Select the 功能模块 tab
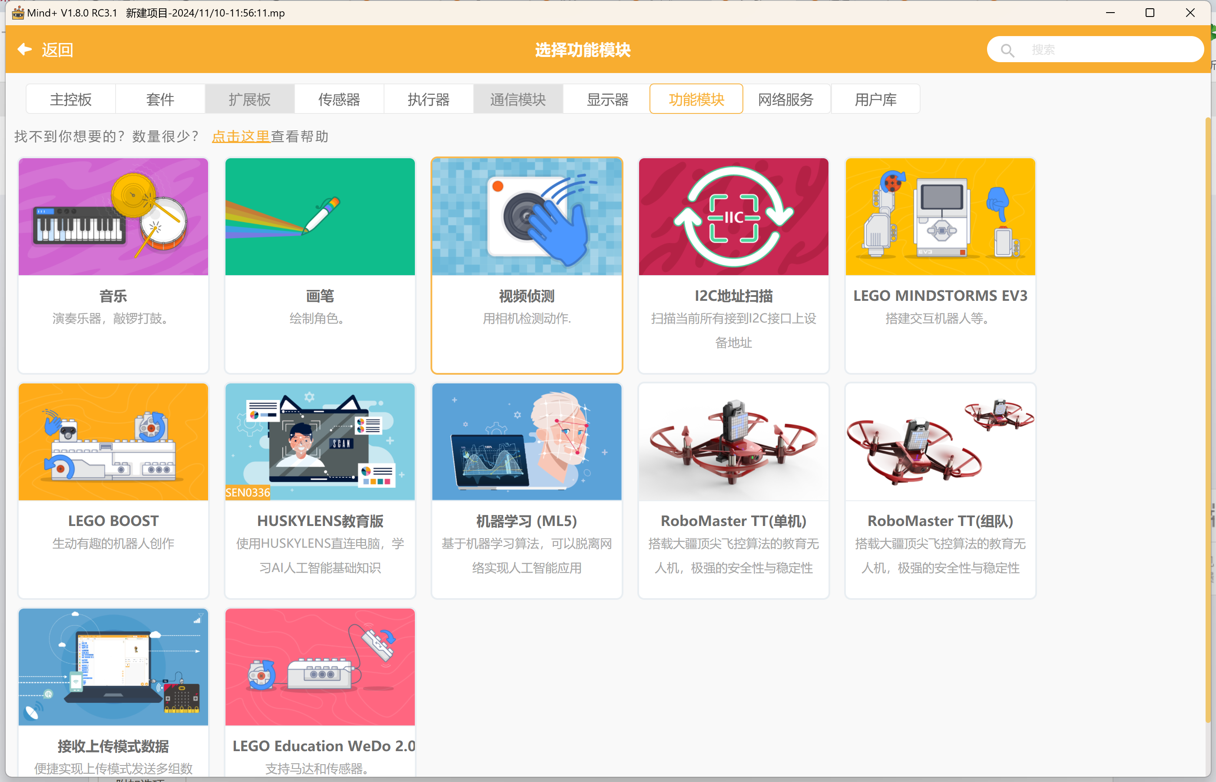1216x782 pixels. point(696,99)
